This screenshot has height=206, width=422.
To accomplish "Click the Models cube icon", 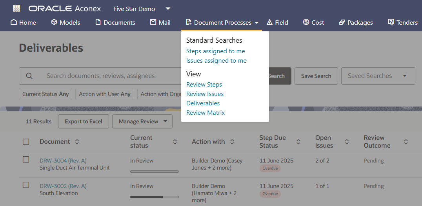I will click(54, 22).
